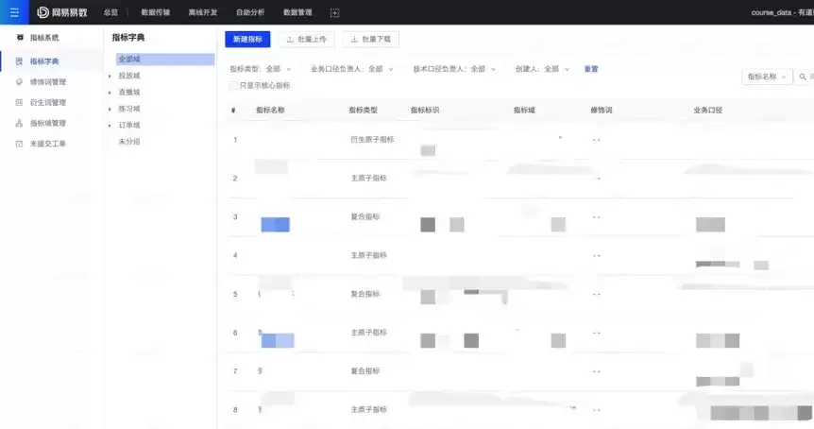Screen dimensions: 814x429
Task: Go to 总览 in the top navigation
Action: coord(110,12)
